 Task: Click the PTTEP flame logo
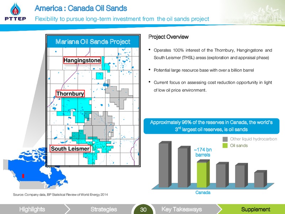pyautogui.click(x=15, y=10)
